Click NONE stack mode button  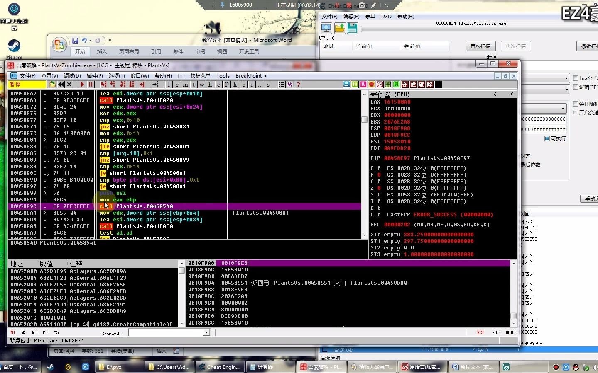[510, 332]
